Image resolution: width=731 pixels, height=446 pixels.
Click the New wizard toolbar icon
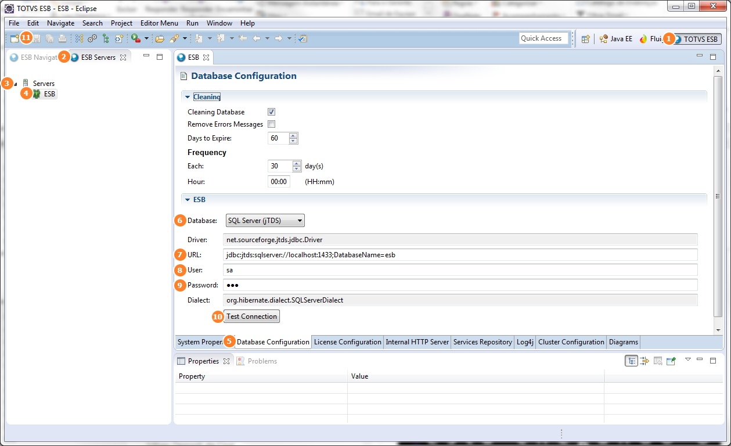click(x=15, y=39)
